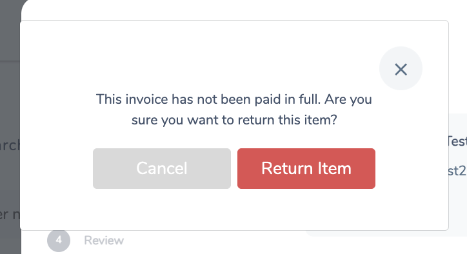The image size is (467, 254).
Task: Click the partially visible "er n" text
Action: coord(10,215)
